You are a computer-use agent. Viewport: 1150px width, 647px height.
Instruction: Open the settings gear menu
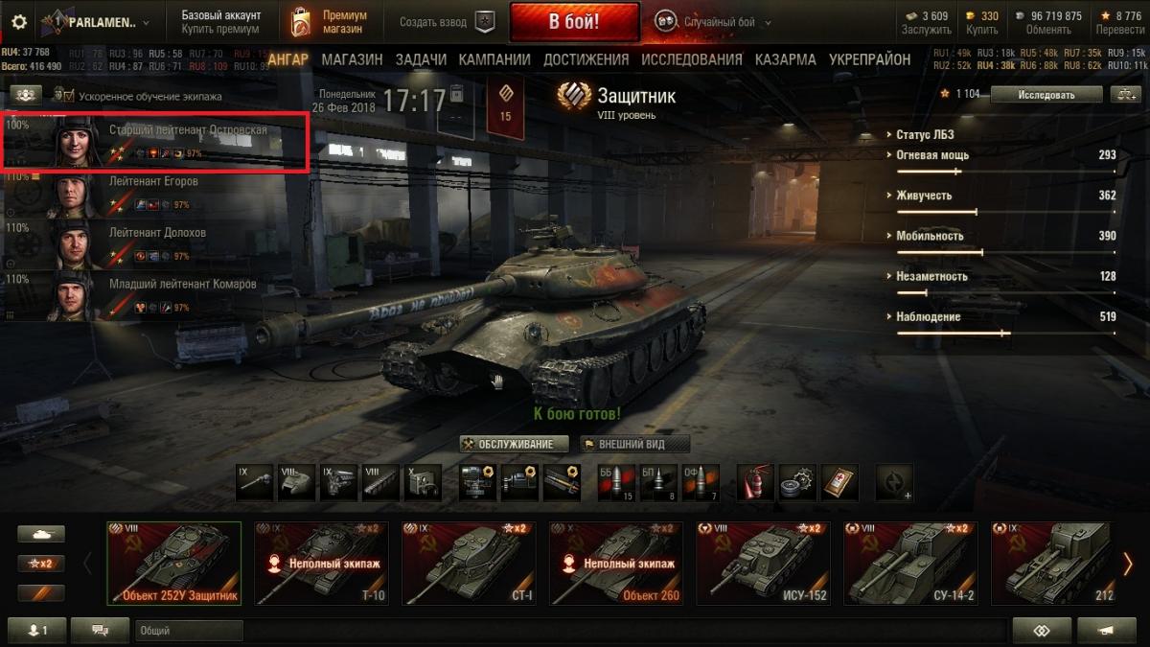18,21
